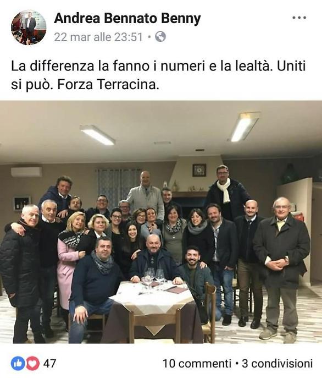
Task: Click the red heart Love reaction icon
Action: 32,363
